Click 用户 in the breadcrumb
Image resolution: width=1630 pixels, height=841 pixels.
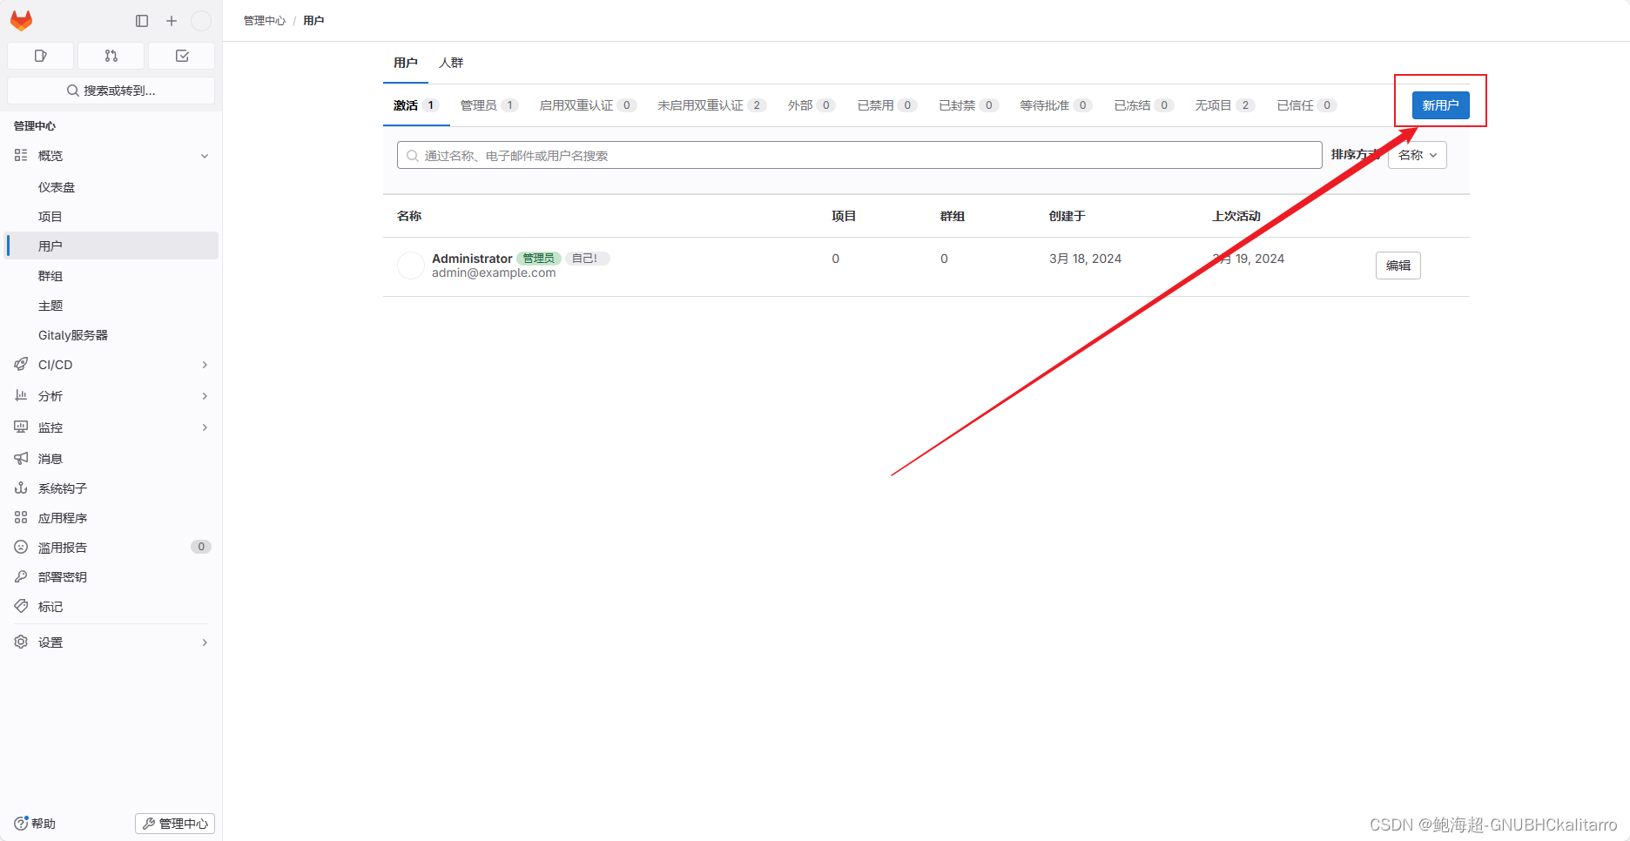pyautogui.click(x=313, y=21)
